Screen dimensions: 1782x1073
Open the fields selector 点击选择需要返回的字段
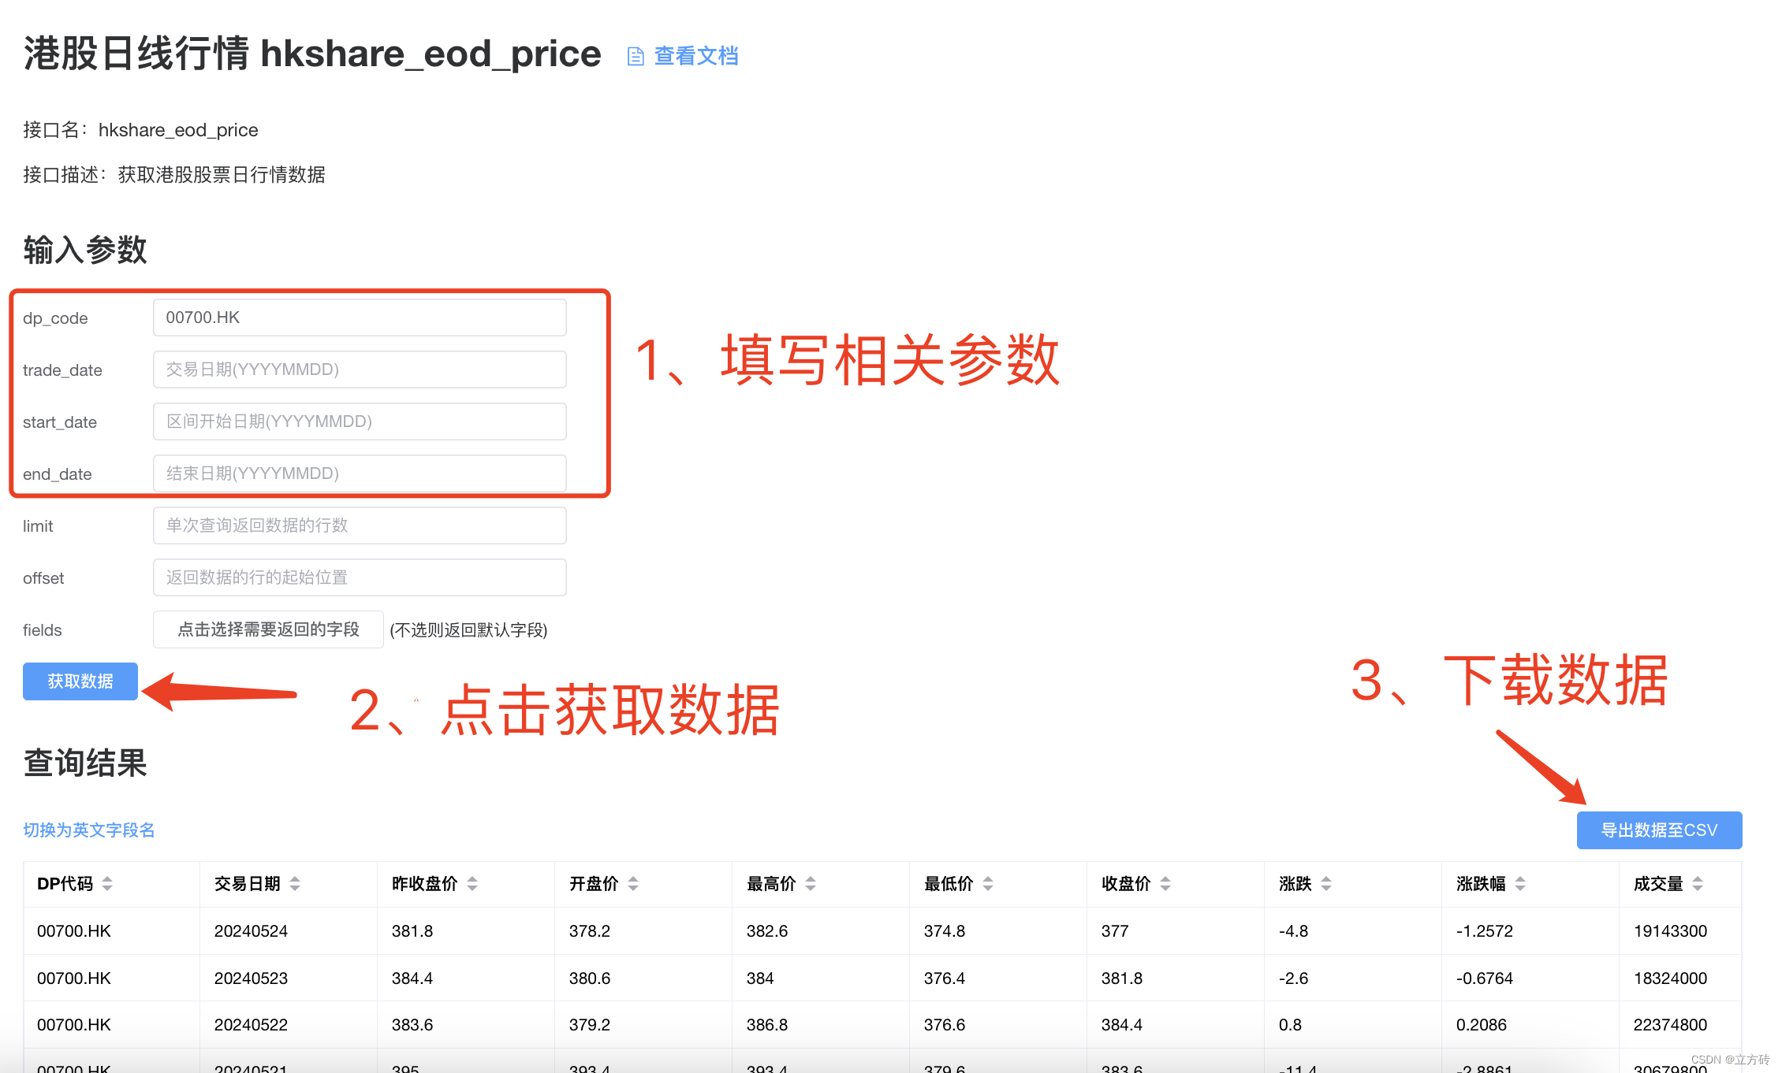pos(268,629)
